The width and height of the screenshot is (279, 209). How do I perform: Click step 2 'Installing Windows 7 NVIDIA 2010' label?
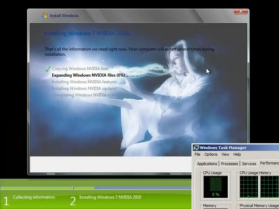click(x=110, y=197)
